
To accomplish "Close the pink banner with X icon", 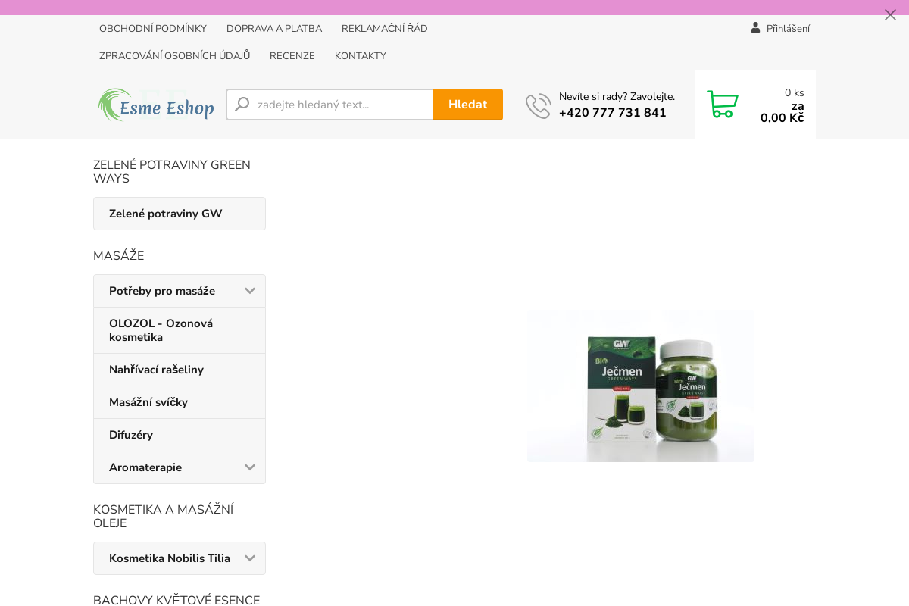I will pos(890,14).
